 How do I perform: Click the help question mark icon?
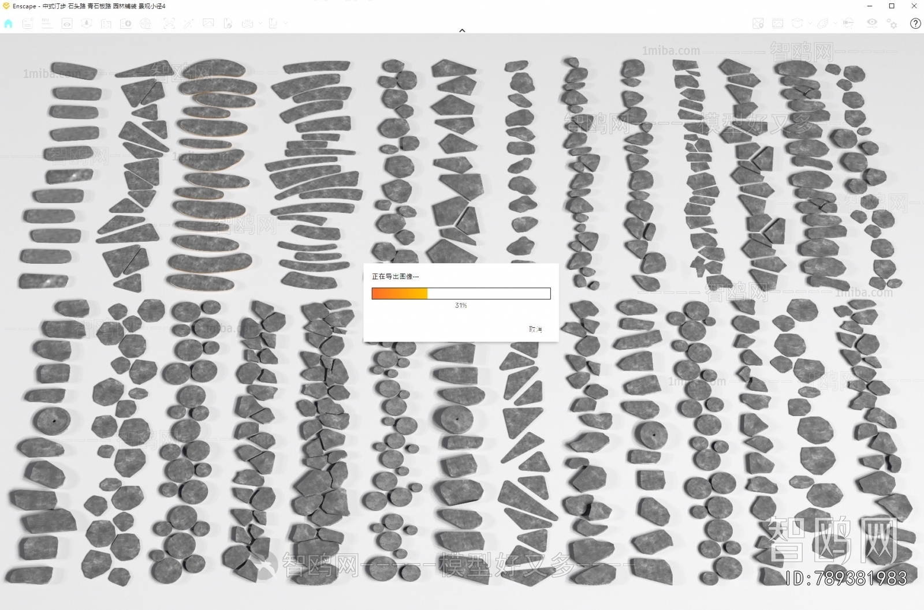coord(915,24)
